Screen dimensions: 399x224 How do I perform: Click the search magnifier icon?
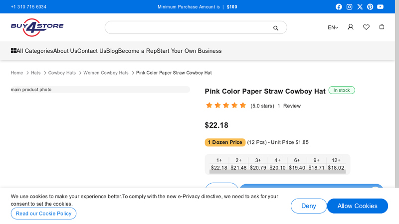pos(276,28)
